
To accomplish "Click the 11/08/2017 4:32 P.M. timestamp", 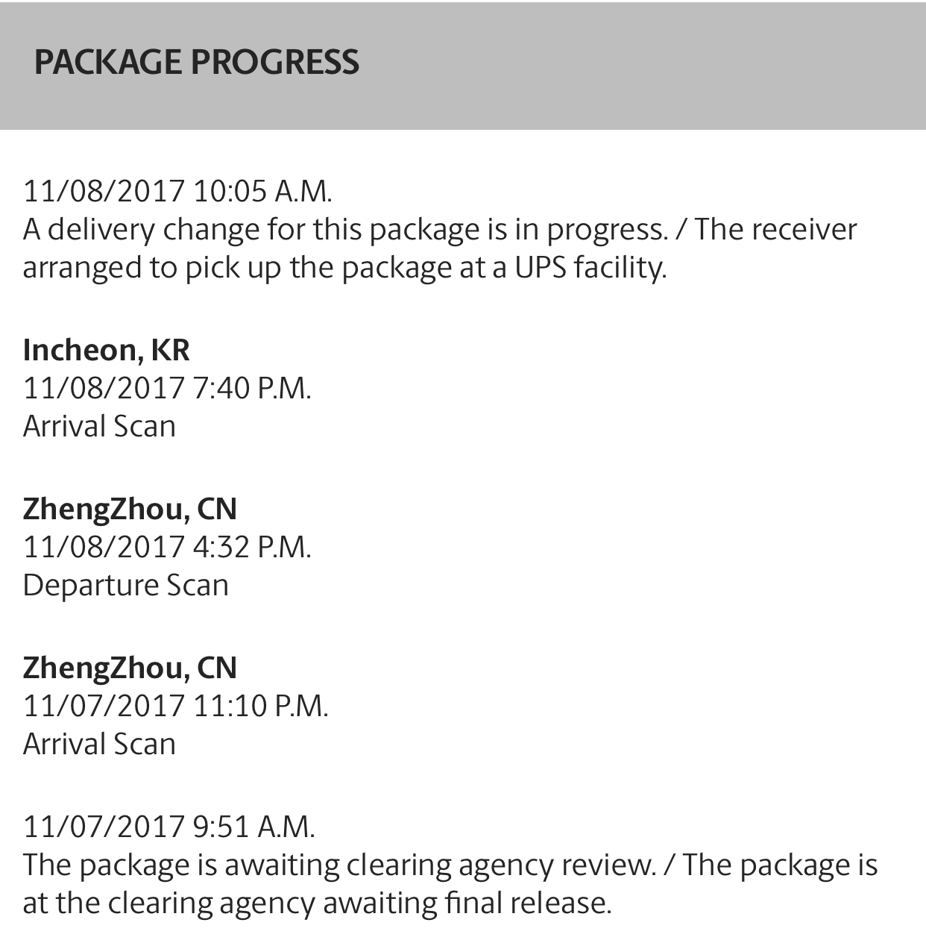I will pyautogui.click(x=167, y=547).
